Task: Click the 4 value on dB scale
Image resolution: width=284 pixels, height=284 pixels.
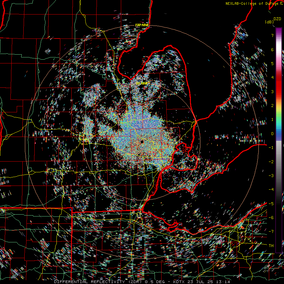Action: click(x=272, y=78)
